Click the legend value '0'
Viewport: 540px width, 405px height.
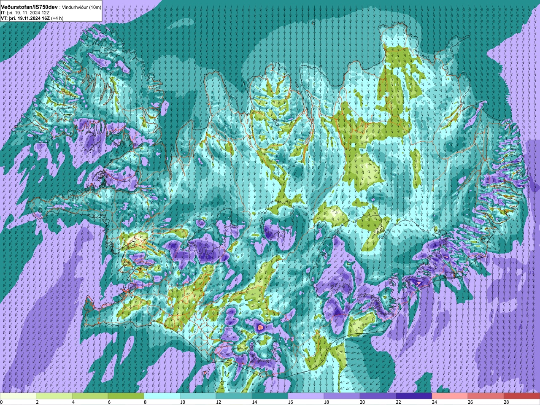(x=1, y=402)
